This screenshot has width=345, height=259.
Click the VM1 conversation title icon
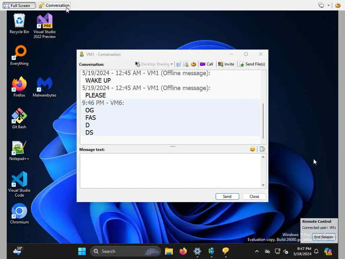click(x=82, y=54)
